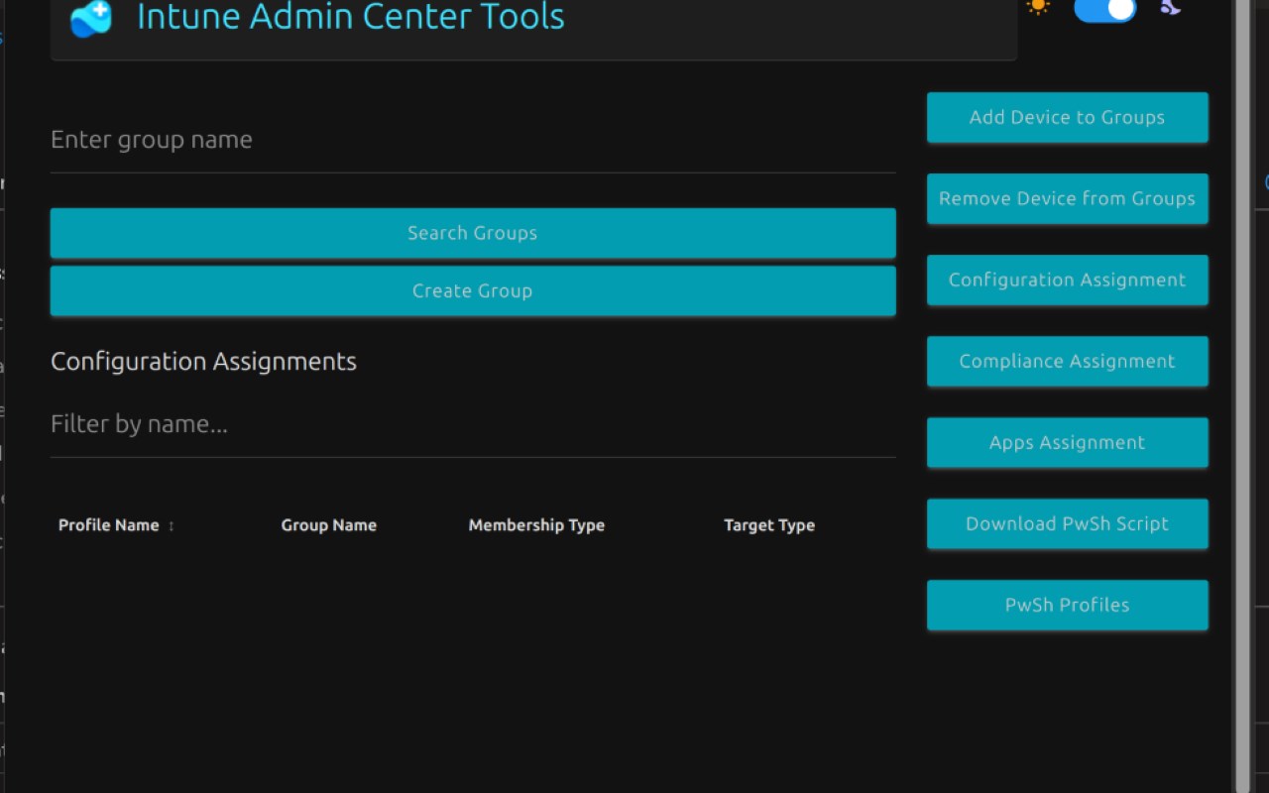Click the sun light-mode icon
This screenshot has width=1269, height=793.
(1038, 6)
